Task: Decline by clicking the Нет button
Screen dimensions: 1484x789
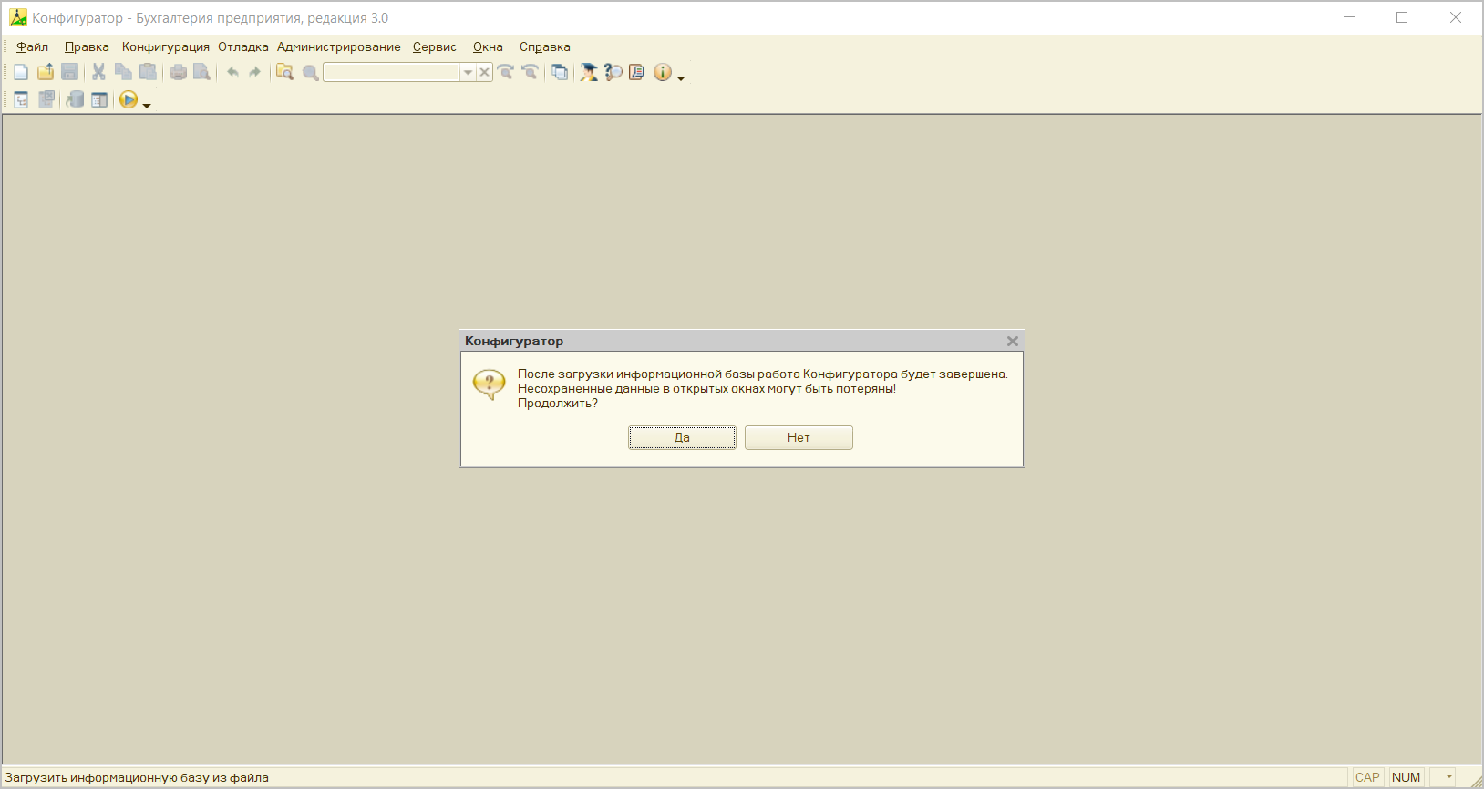Action: [799, 438]
